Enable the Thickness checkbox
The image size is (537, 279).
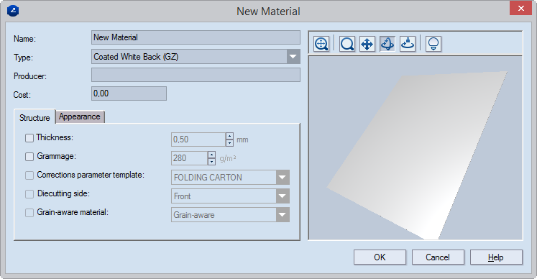pos(29,138)
